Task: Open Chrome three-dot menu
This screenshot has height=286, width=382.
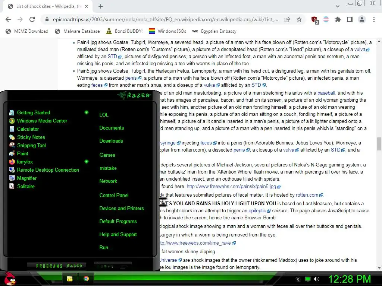Action: (374, 19)
